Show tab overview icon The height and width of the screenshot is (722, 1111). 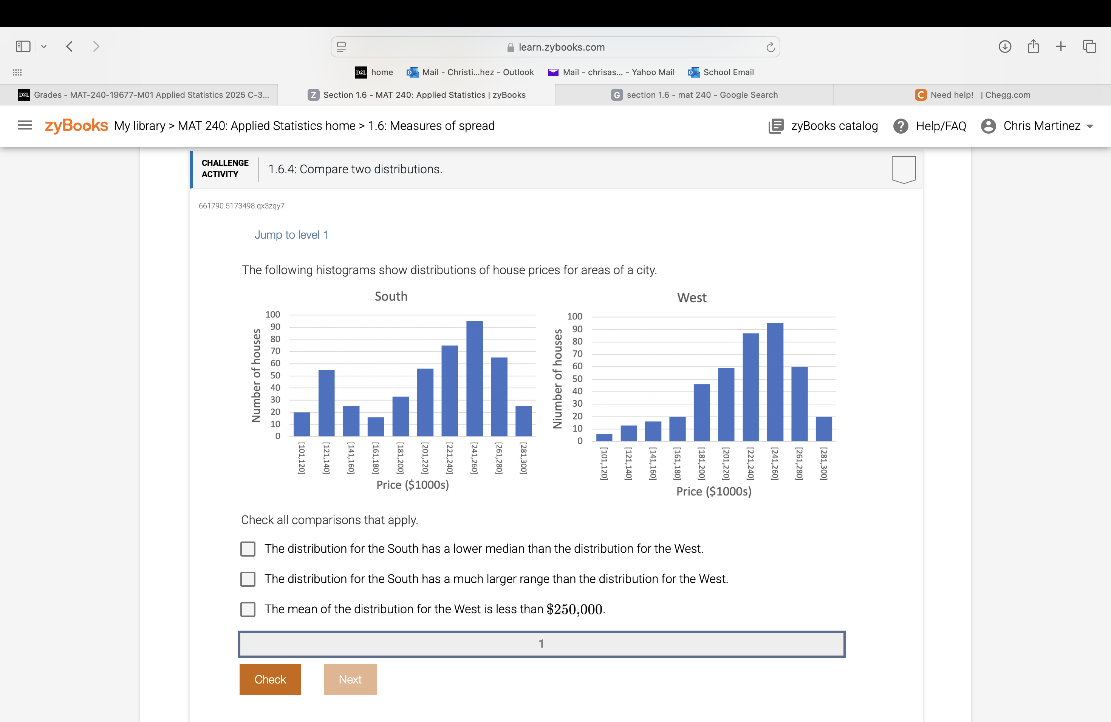click(x=1089, y=46)
